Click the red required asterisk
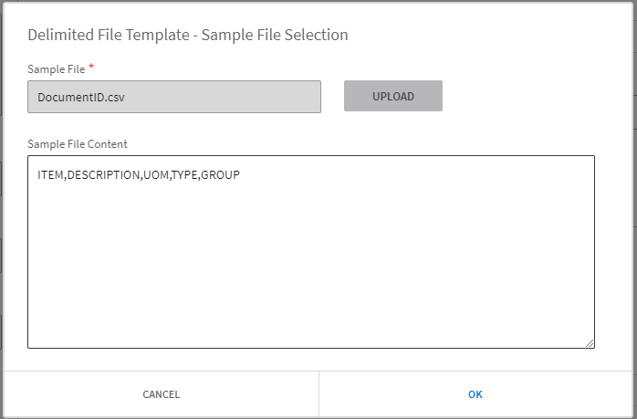 pos(91,67)
